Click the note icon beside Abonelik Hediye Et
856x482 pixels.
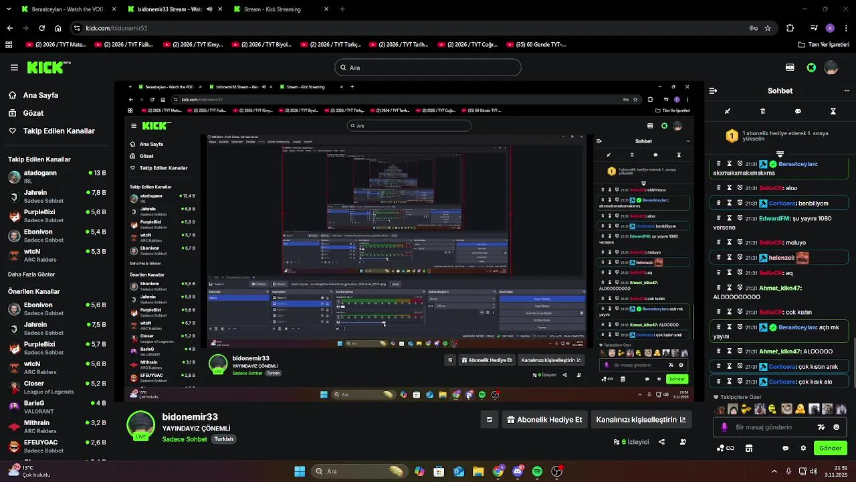[489, 420]
